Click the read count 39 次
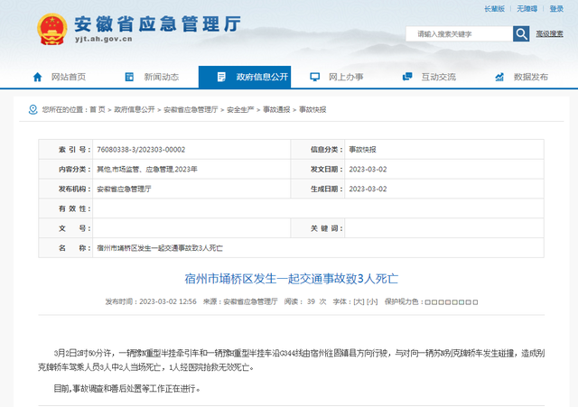Viewport: 578px width, 407px height. [316, 301]
